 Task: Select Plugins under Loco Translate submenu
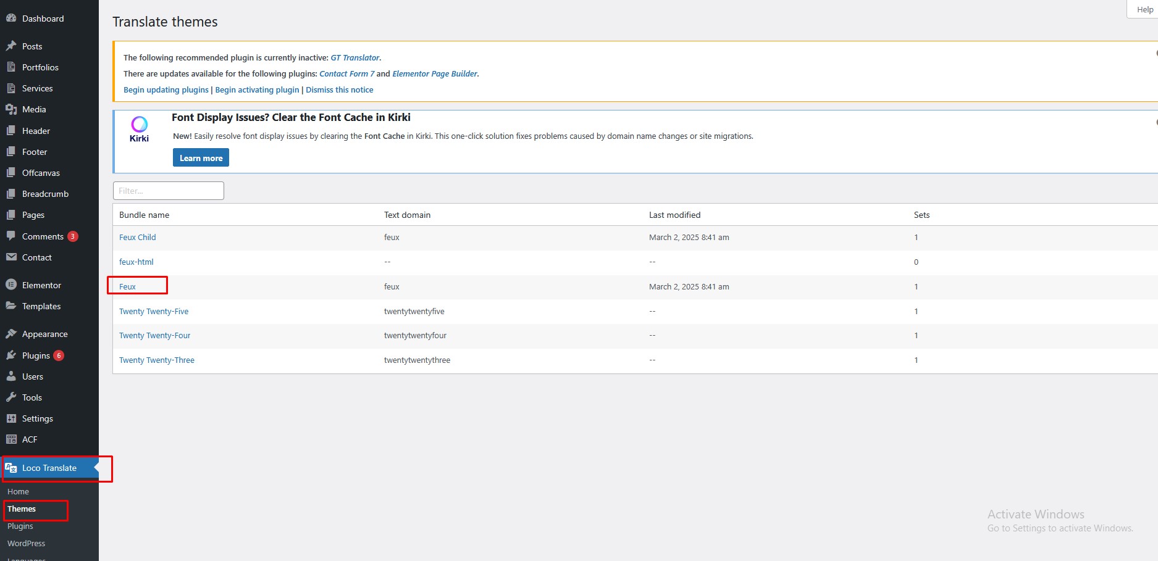click(x=20, y=526)
